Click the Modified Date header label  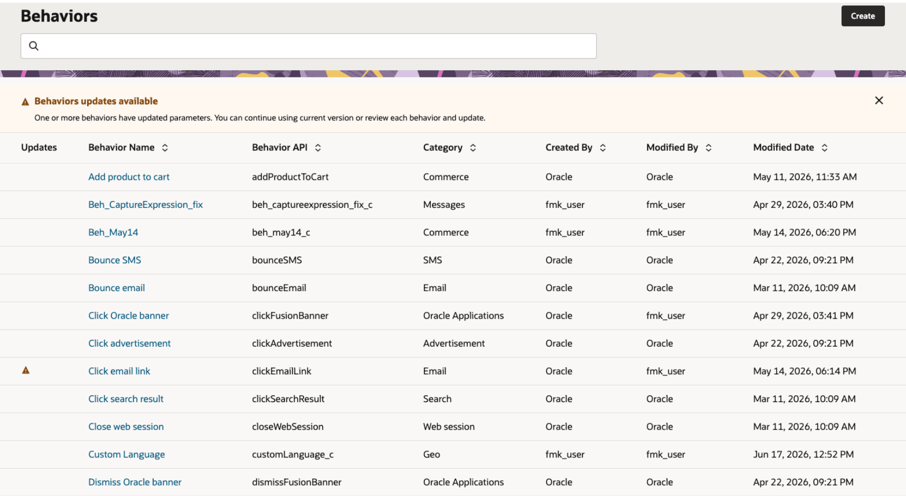pos(784,148)
